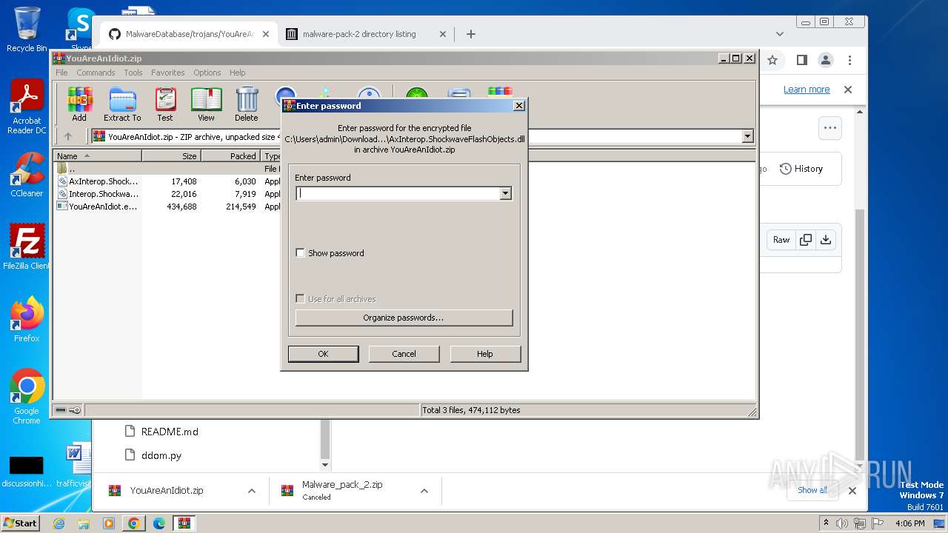Open the File menu in WinRAR
Image resolution: width=948 pixels, height=533 pixels.
(x=61, y=73)
